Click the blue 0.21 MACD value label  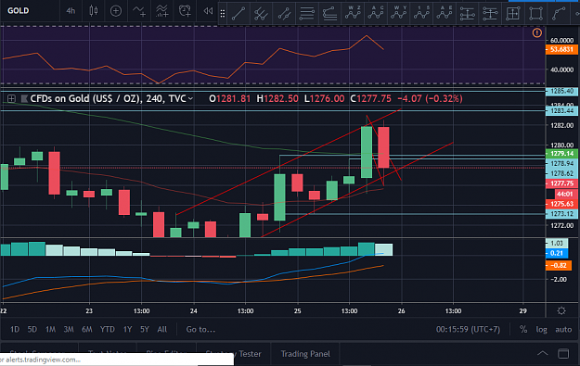[x=557, y=253]
